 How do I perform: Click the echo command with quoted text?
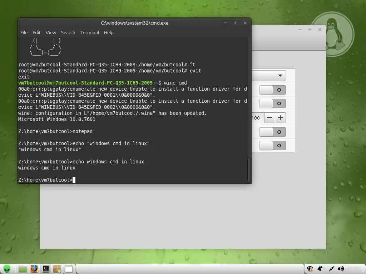pyautogui.click(x=84, y=143)
